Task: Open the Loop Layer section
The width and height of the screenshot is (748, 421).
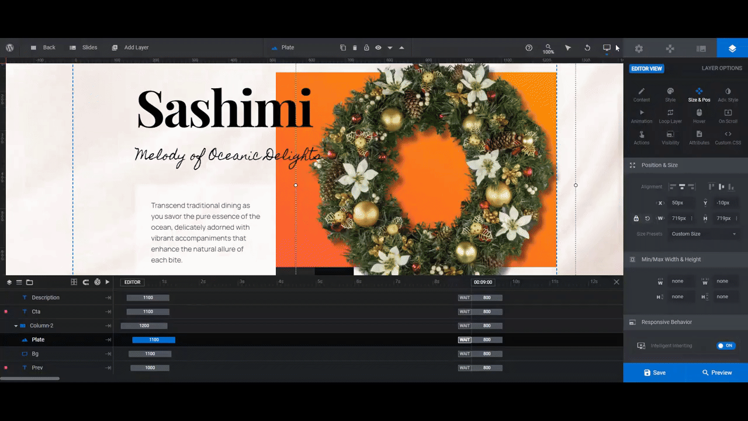Action: coord(670,116)
